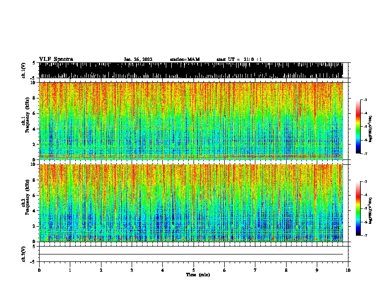This screenshot has height=303, width=392.
Task: Click the ch.1 colorbar log(PSD) unit label
Action: [x=371, y=129]
